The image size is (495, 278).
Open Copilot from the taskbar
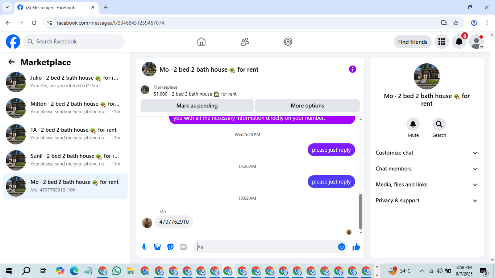click(60, 271)
